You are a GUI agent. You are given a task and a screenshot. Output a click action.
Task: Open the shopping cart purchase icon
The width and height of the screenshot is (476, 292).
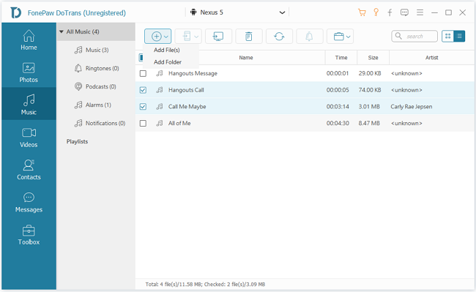pos(362,12)
